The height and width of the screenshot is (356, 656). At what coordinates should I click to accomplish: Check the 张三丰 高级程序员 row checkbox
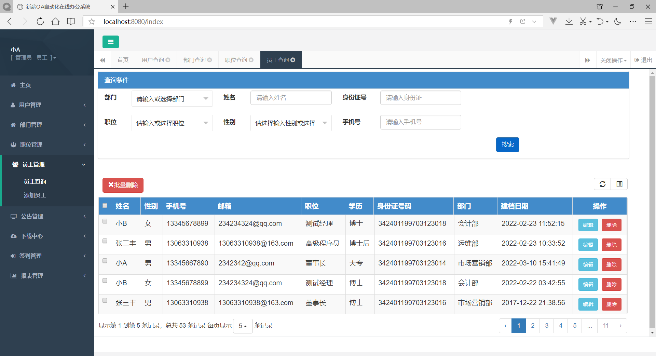click(x=105, y=241)
